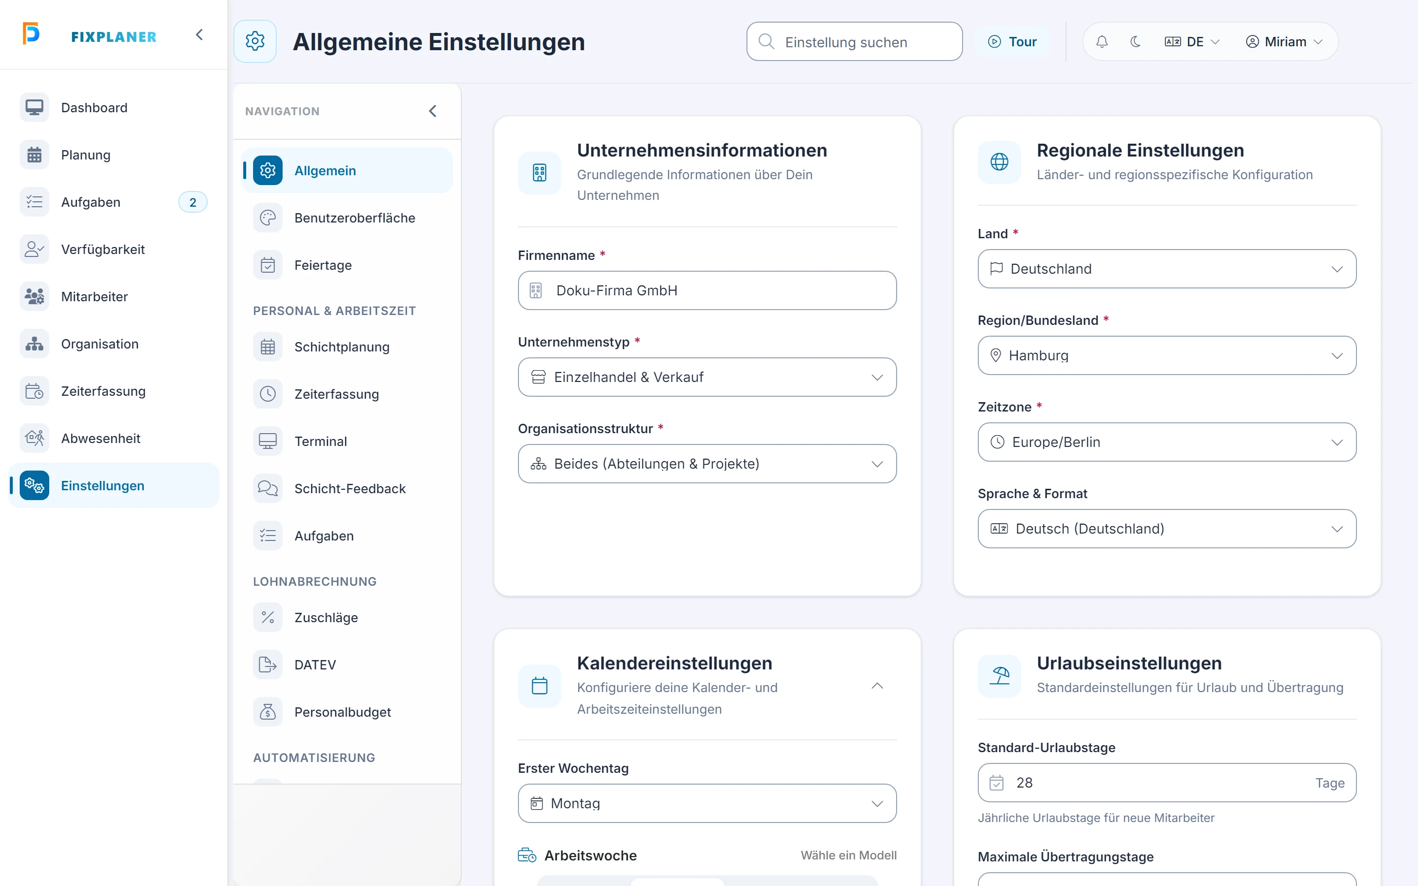The height and width of the screenshot is (886, 1418).
Task: Open the Land dropdown showing Deutschland
Action: (x=1166, y=268)
